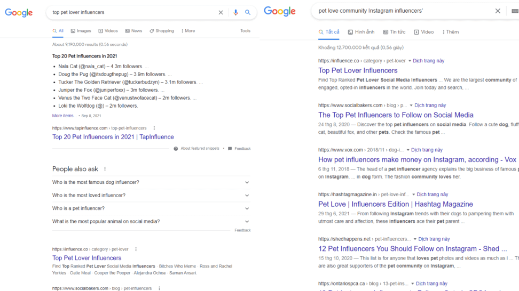Viewport: 519px width, 291px height.
Task: Click 'About 9,190,000 results' text
Action: pos(90,45)
